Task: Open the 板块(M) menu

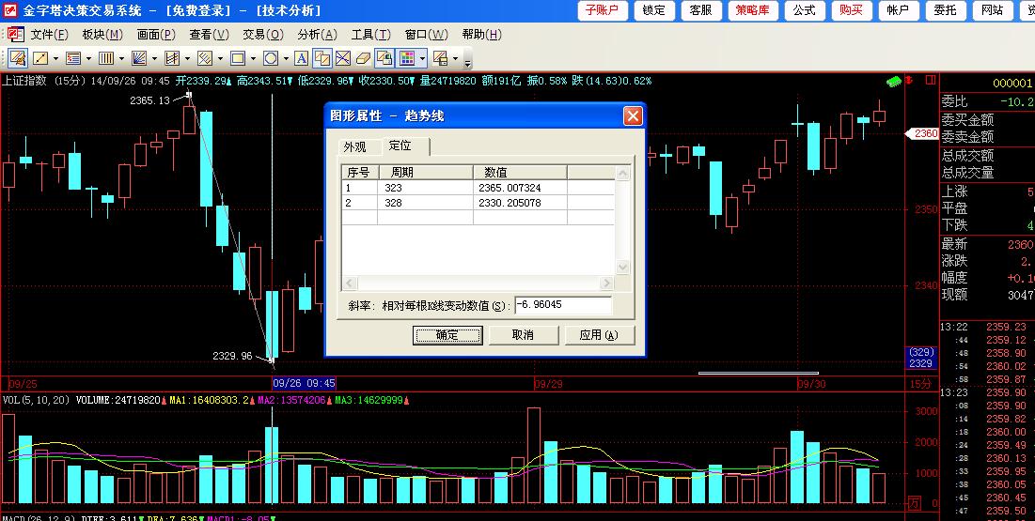Action: point(102,35)
